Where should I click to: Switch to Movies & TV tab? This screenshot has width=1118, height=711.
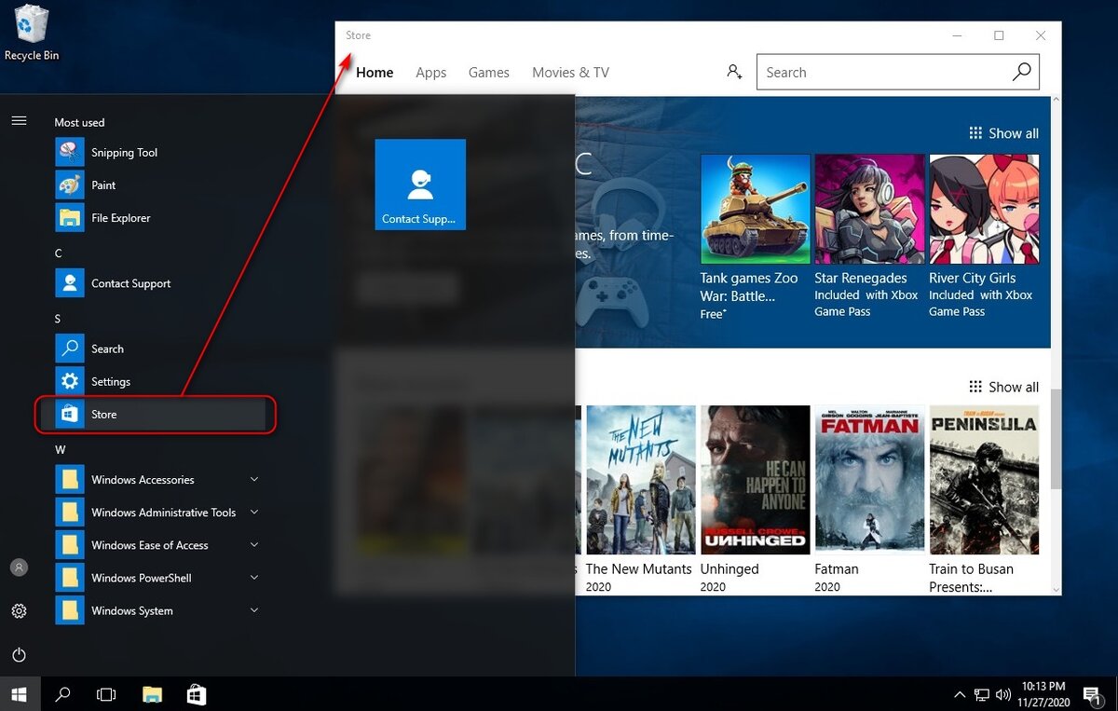[570, 72]
